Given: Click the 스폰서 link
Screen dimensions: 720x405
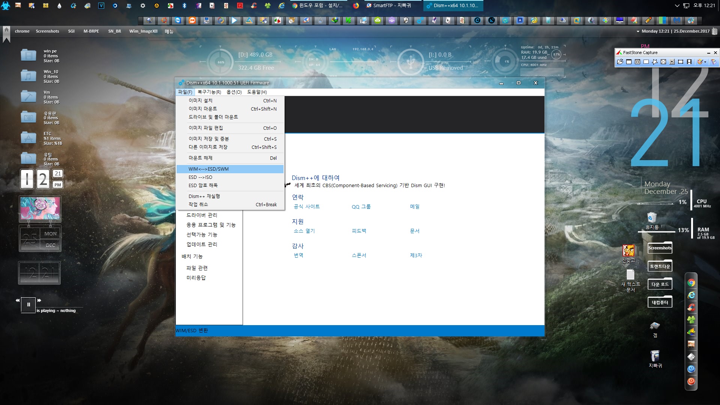Looking at the screenshot, I should [359, 255].
